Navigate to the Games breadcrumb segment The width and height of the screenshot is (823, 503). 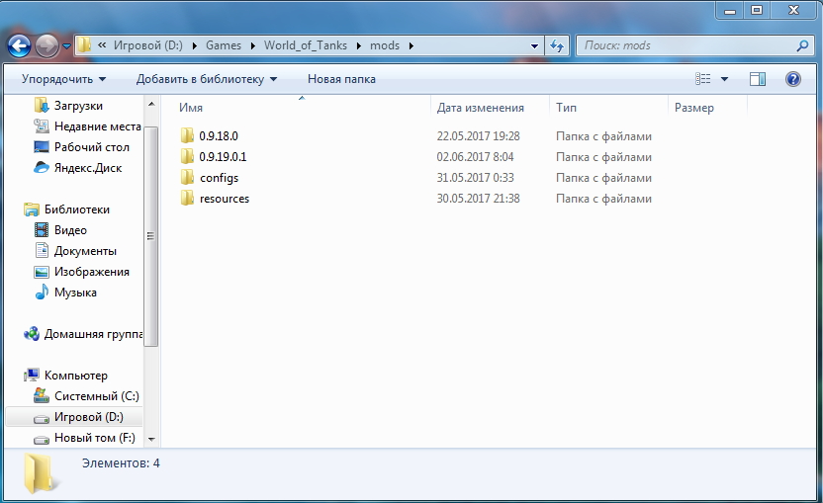click(224, 45)
